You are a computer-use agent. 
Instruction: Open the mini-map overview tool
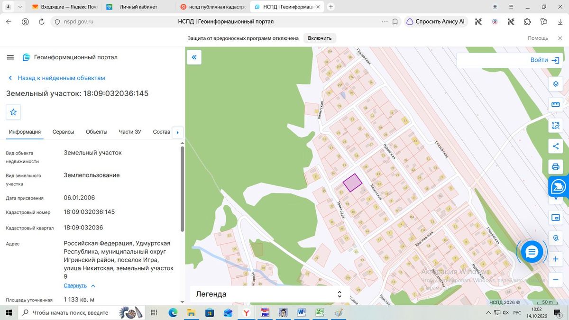(556, 217)
